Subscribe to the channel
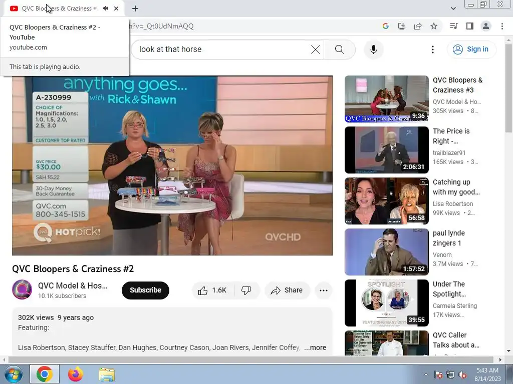Image resolution: width=513 pixels, height=384 pixels. click(x=145, y=290)
